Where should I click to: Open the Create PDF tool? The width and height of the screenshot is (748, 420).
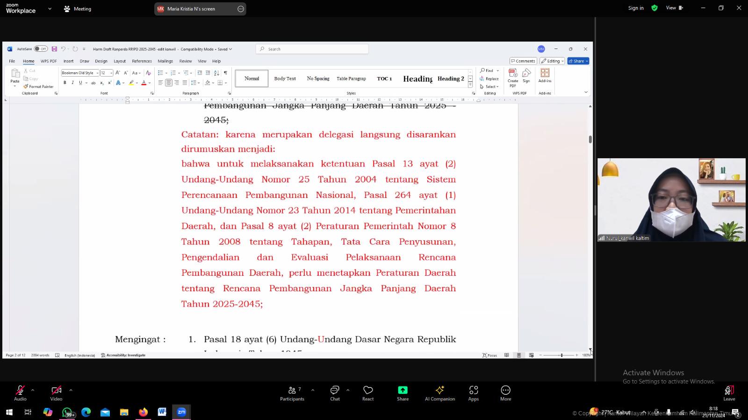(x=513, y=78)
